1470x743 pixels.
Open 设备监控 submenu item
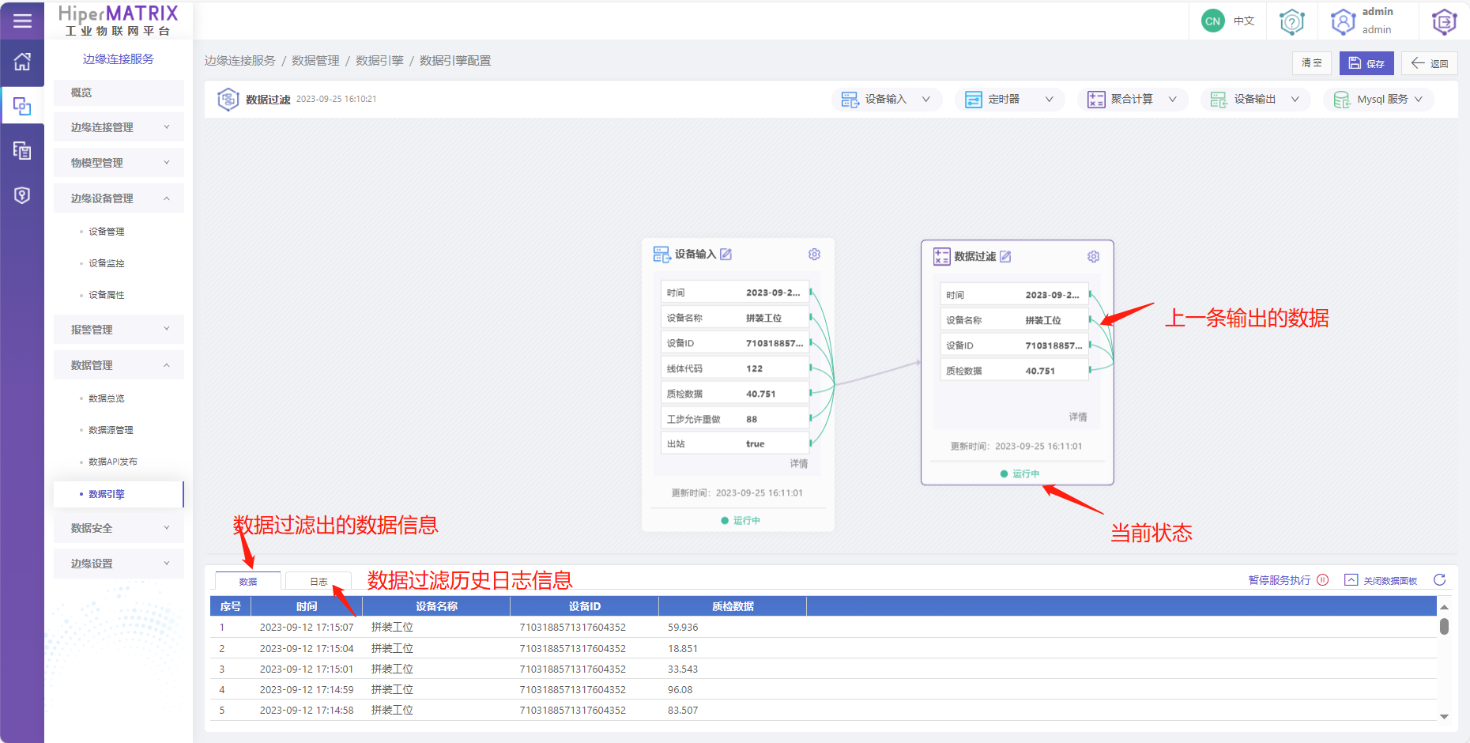[107, 263]
